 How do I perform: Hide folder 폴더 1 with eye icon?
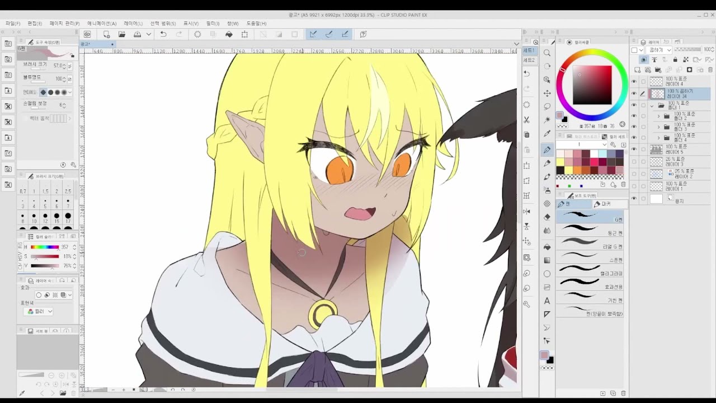pos(634,105)
